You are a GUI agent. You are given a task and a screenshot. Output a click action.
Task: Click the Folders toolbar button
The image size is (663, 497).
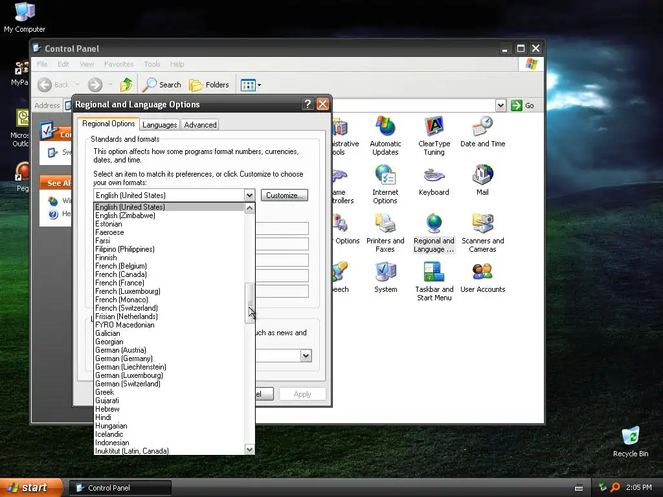pyautogui.click(x=209, y=85)
